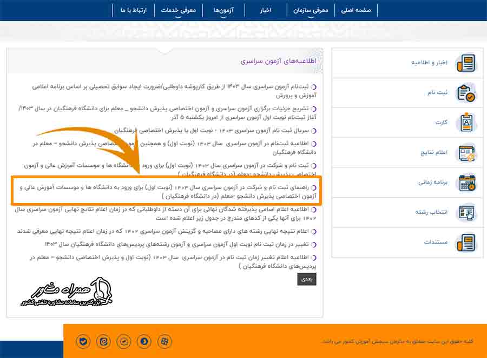This screenshot has height=358, width=487.
Task: Expand the معرفی سازمان menu
Action: click(x=311, y=10)
